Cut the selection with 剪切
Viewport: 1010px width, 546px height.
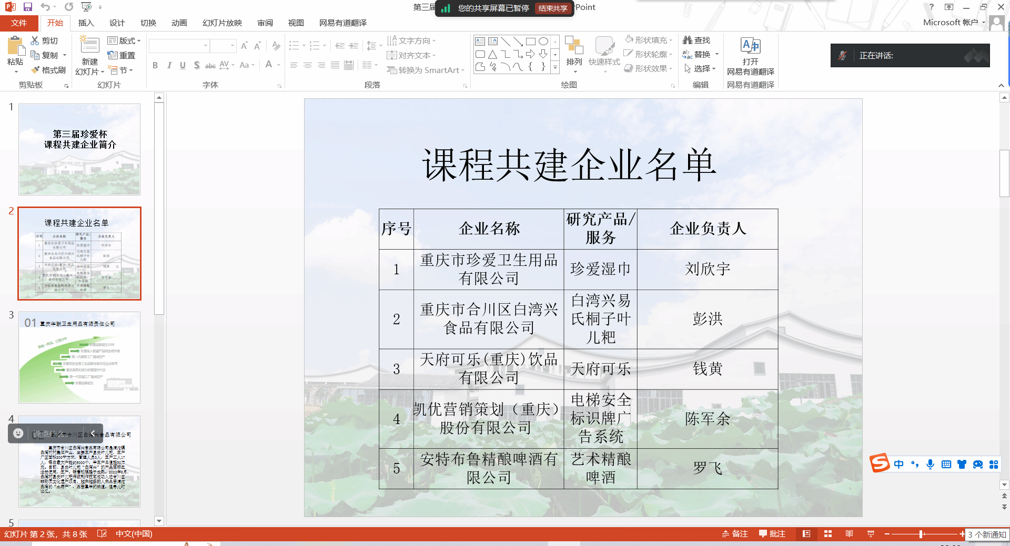tap(44, 40)
